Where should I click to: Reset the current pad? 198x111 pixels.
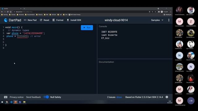click(x=45, y=20)
